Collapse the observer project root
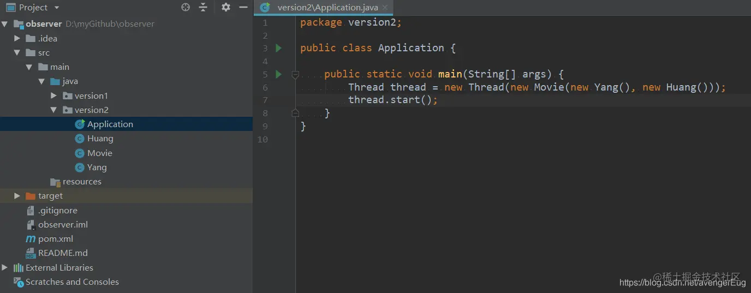 (x=5, y=24)
